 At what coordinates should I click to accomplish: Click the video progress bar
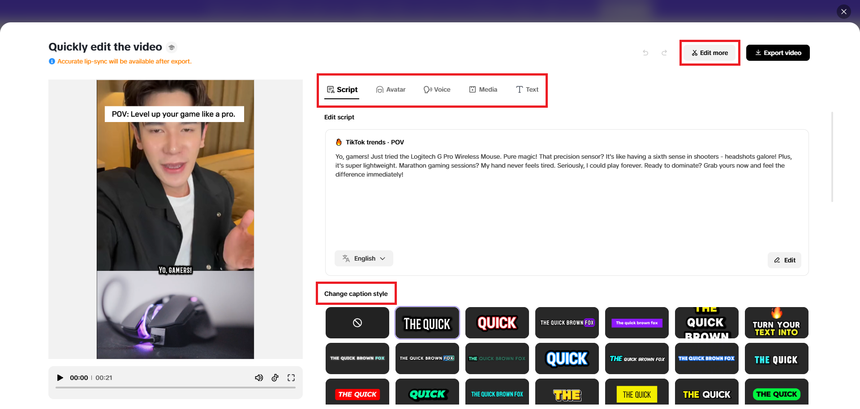176,388
